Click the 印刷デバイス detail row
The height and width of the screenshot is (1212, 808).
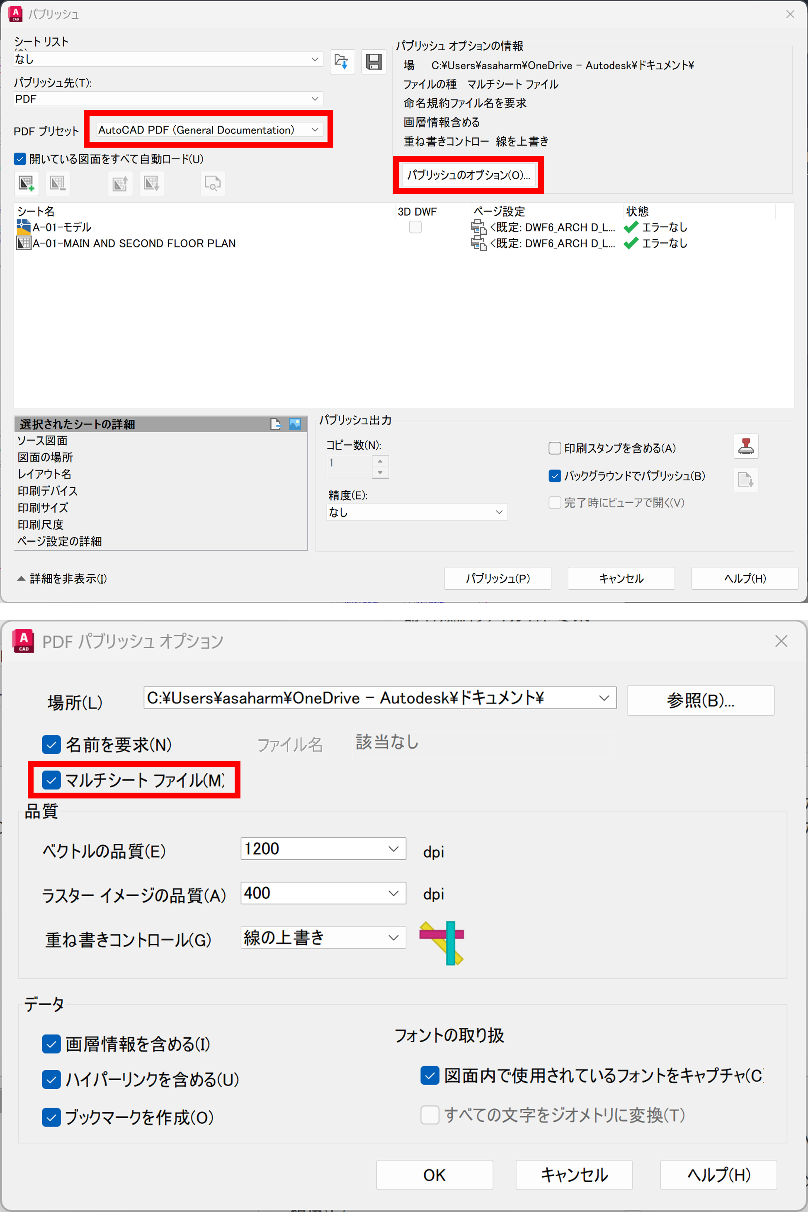[x=161, y=491]
